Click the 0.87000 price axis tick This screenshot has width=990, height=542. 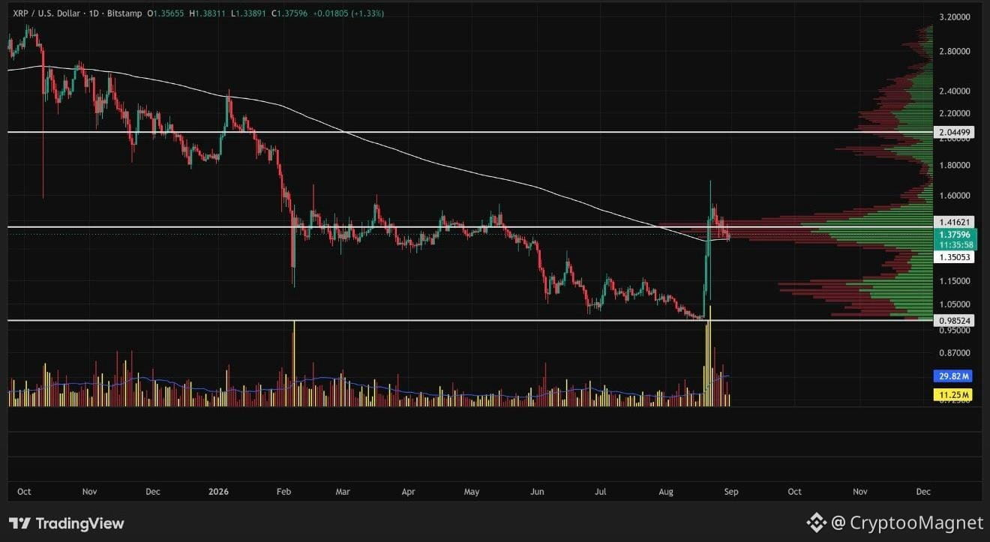(x=955, y=352)
